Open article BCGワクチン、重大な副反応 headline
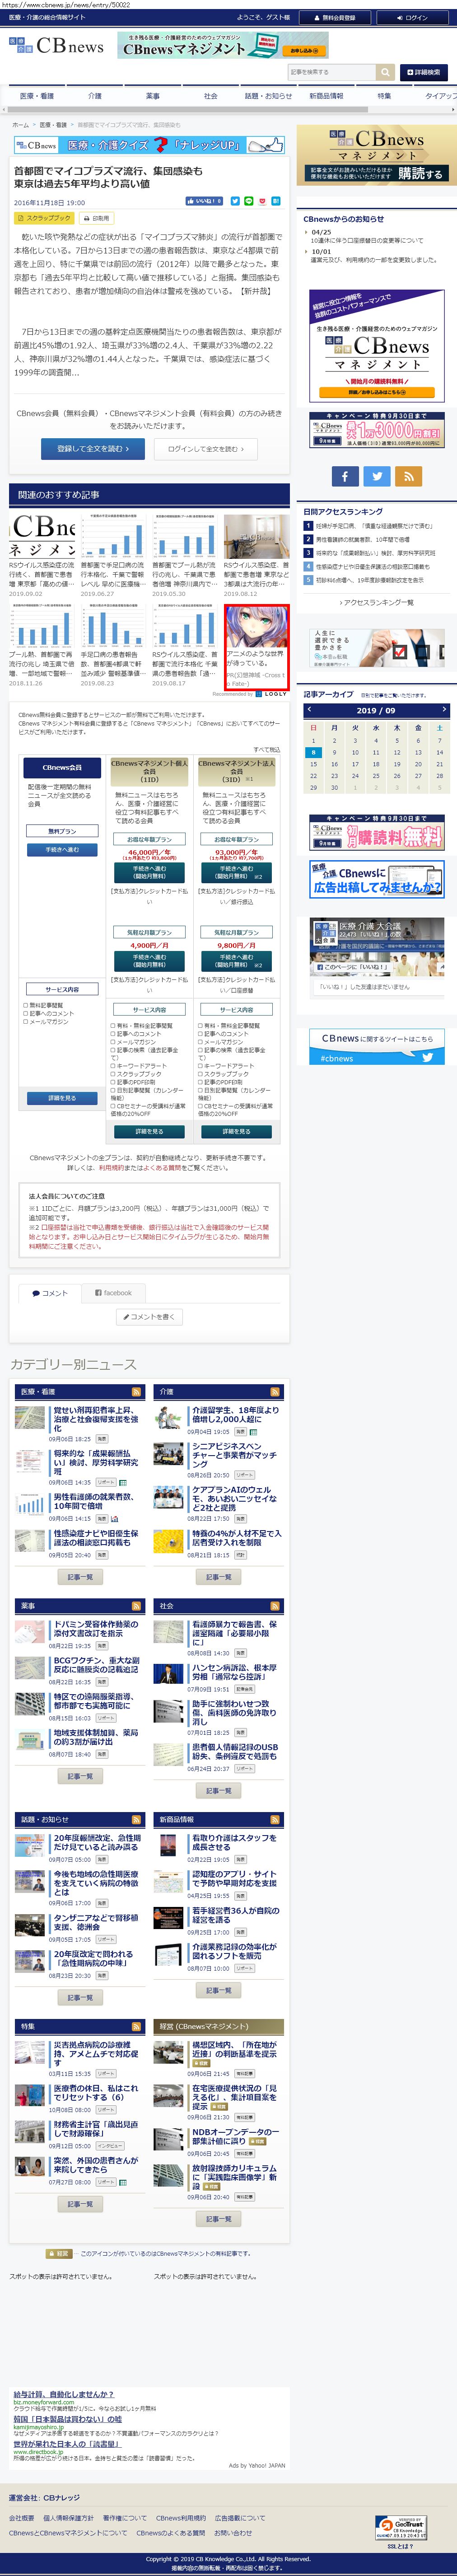This screenshot has width=457, height=2576. (96, 1664)
